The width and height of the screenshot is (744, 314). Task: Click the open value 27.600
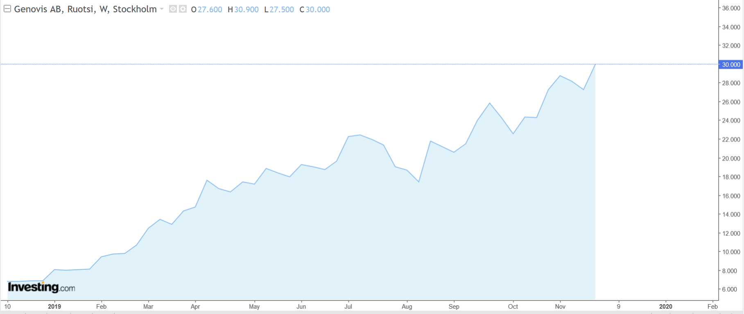pyautogui.click(x=210, y=9)
